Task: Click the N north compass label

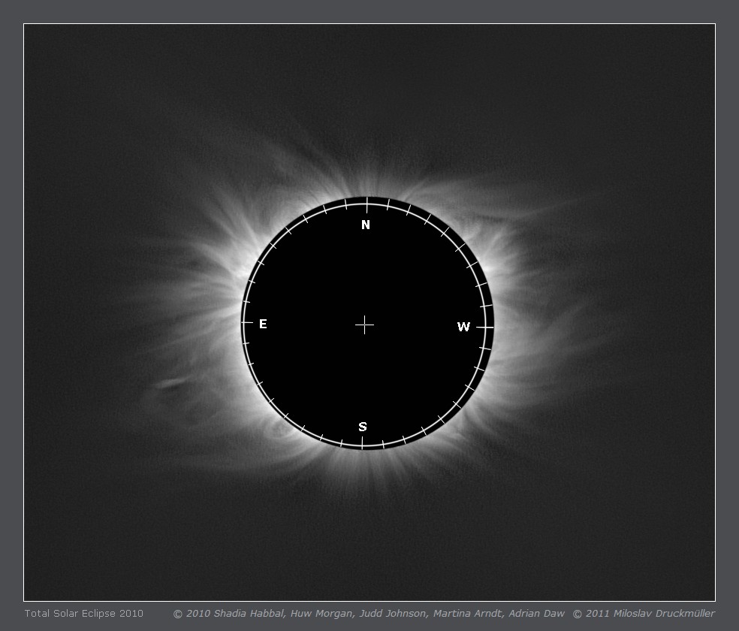Action: pyautogui.click(x=366, y=225)
